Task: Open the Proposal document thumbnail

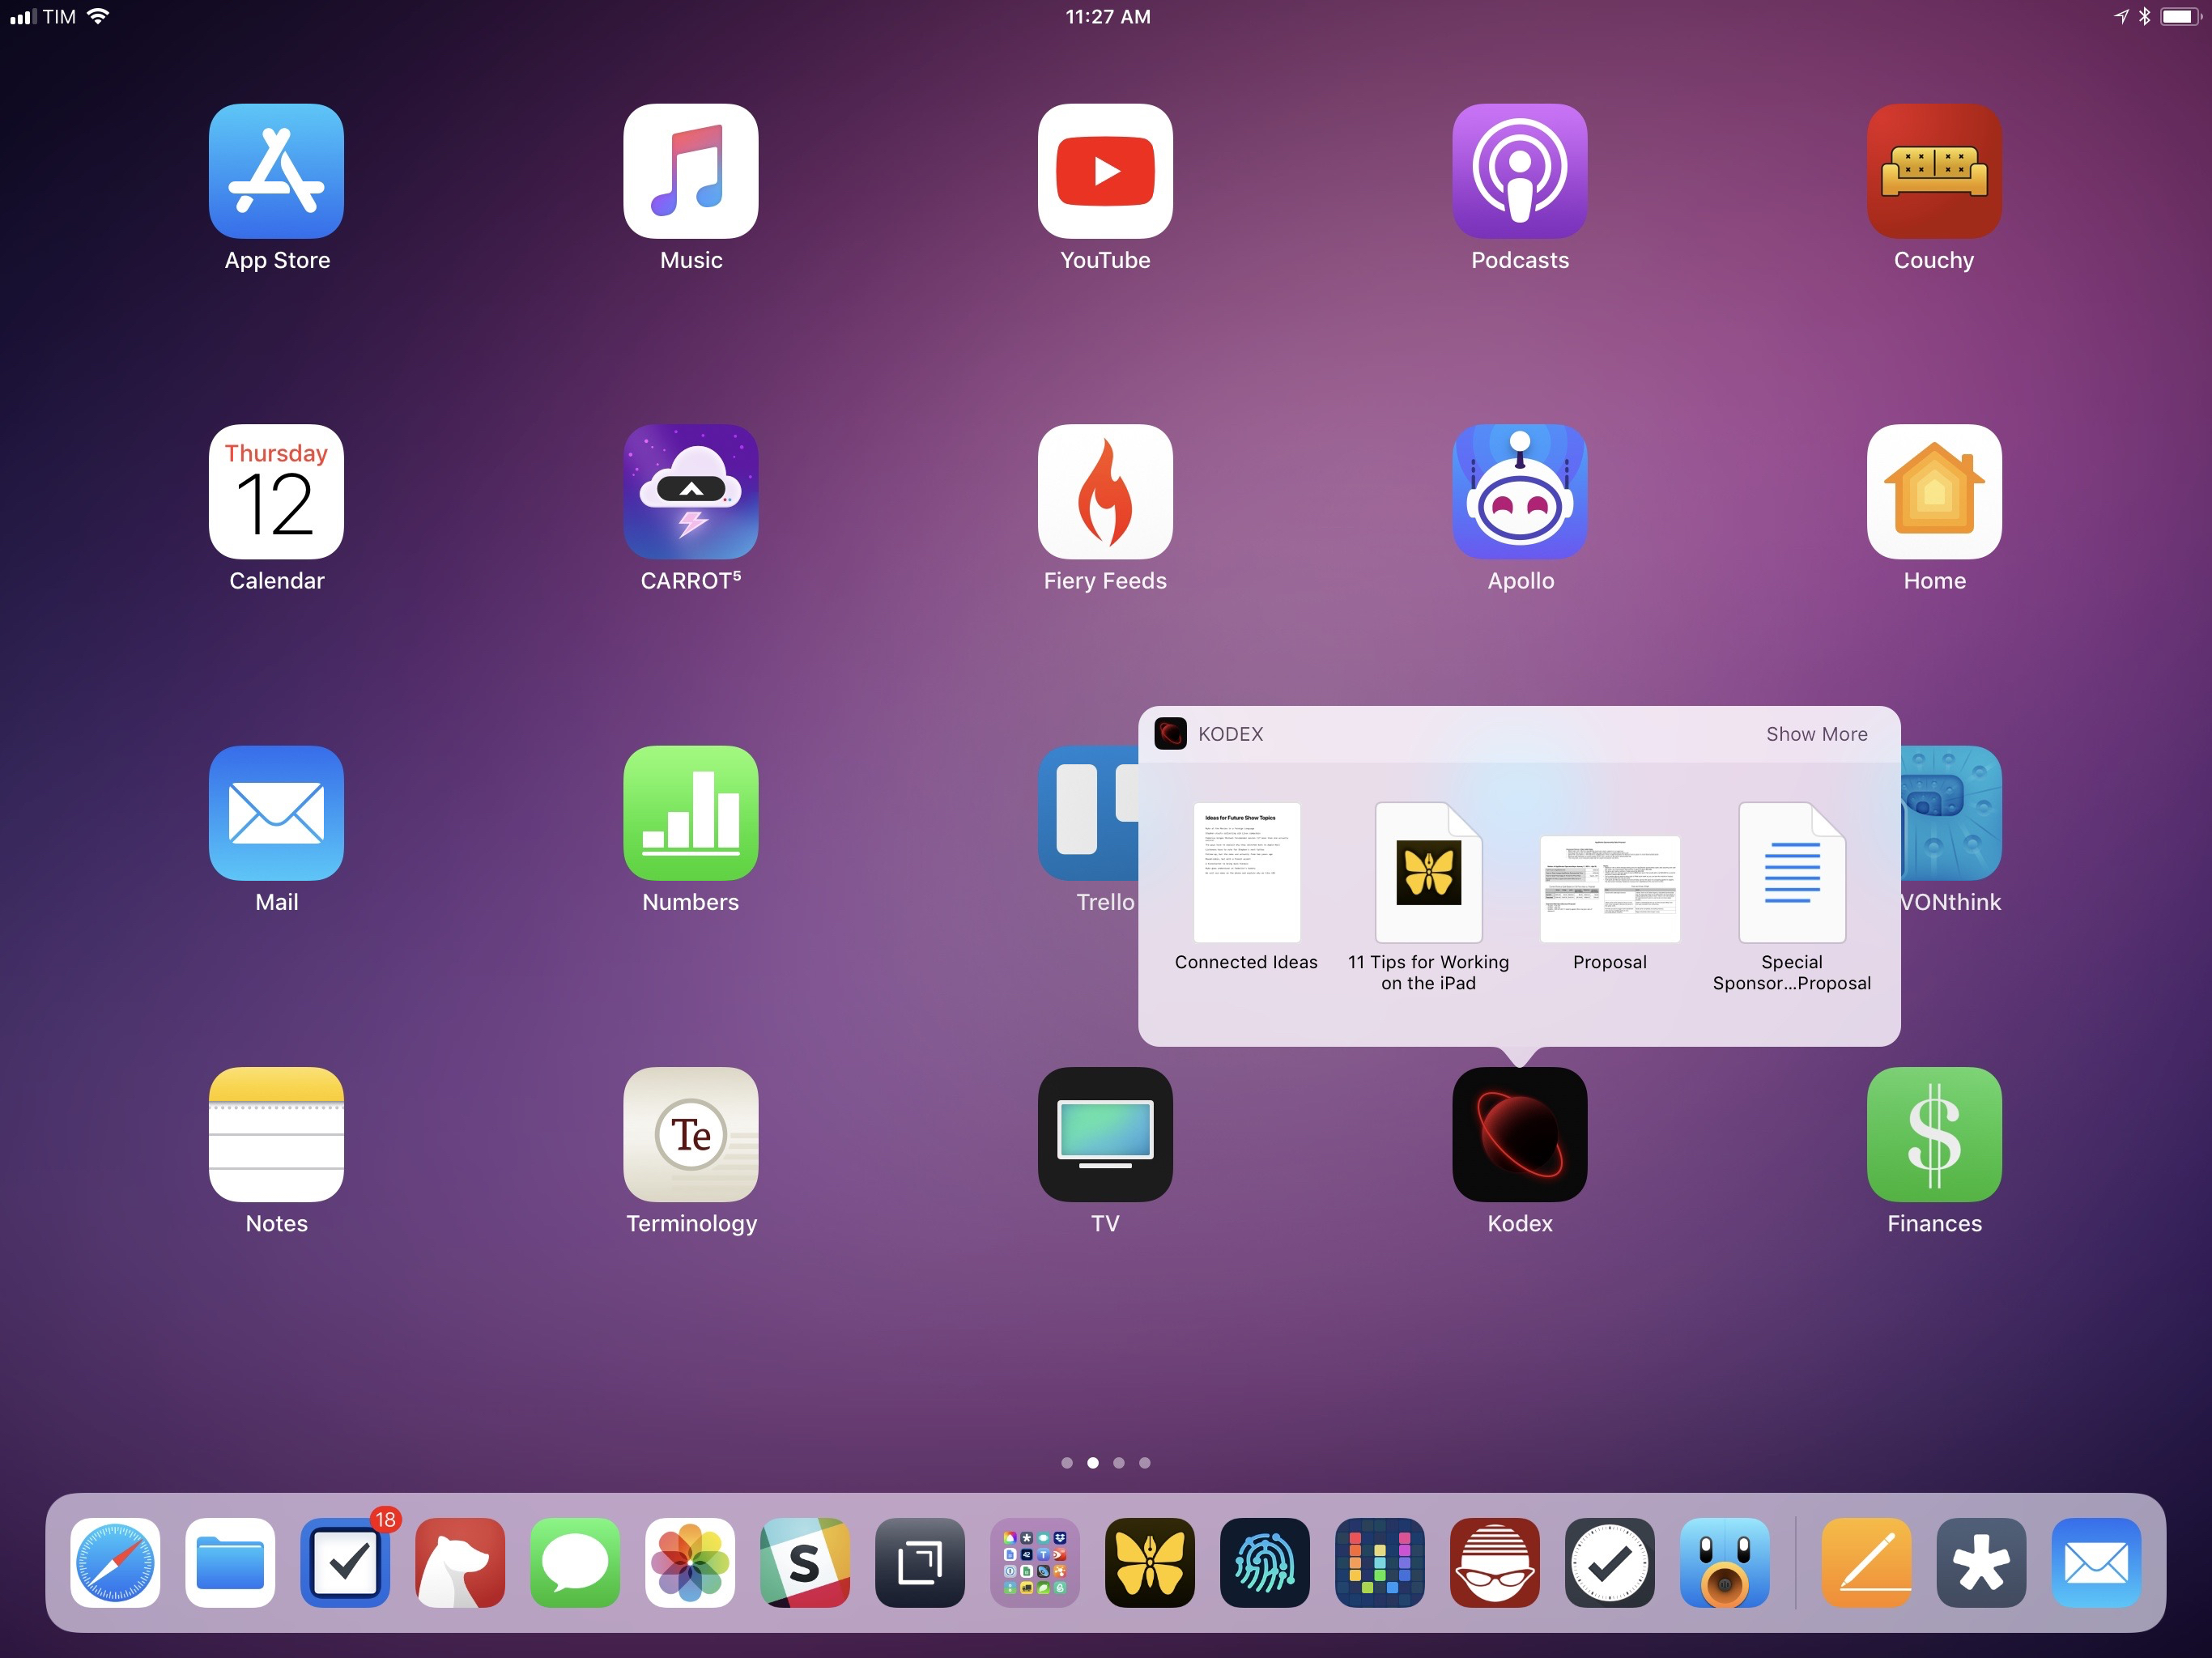Action: coord(1609,888)
